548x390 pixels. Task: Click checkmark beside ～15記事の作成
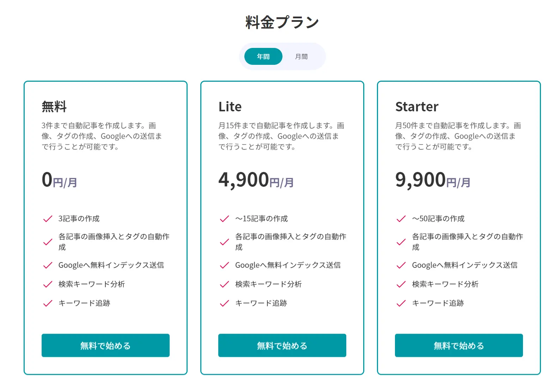pos(224,219)
